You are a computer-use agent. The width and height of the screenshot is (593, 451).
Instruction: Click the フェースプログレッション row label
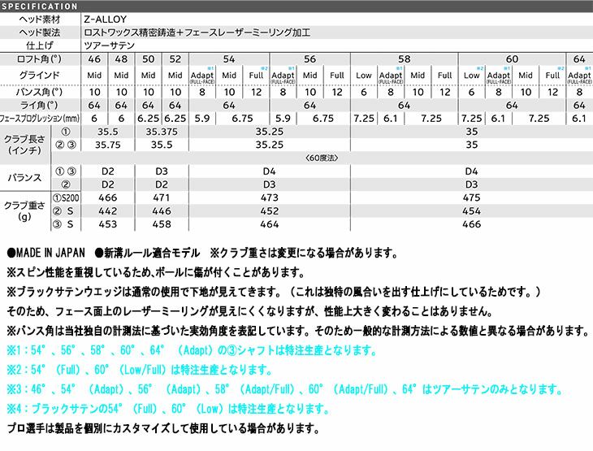40,118
